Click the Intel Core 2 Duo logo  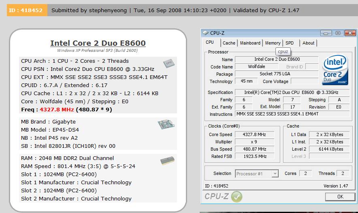point(335,70)
